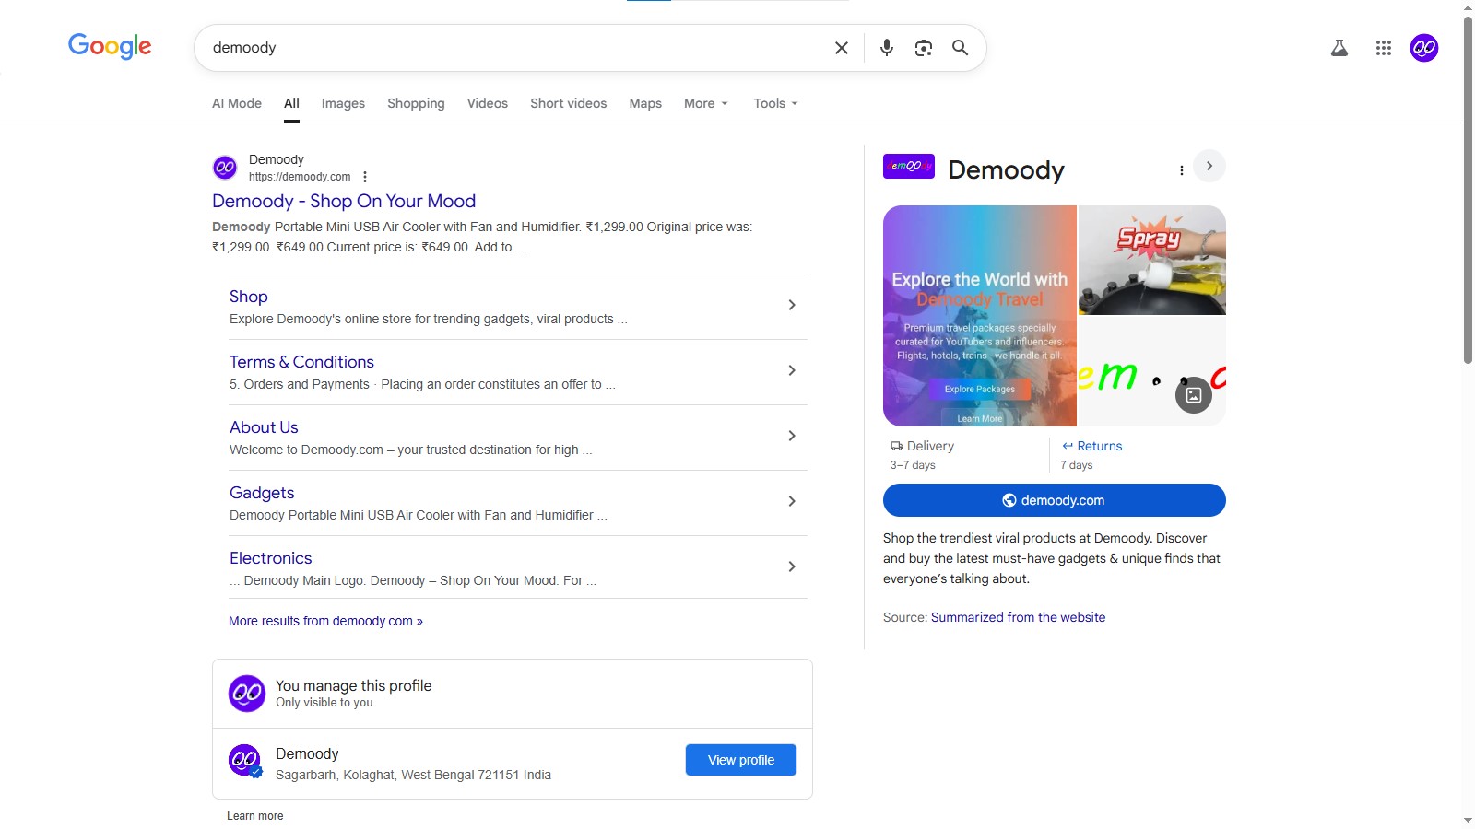Open the Tools dropdown
The height and width of the screenshot is (829, 1475).
click(774, 103)
